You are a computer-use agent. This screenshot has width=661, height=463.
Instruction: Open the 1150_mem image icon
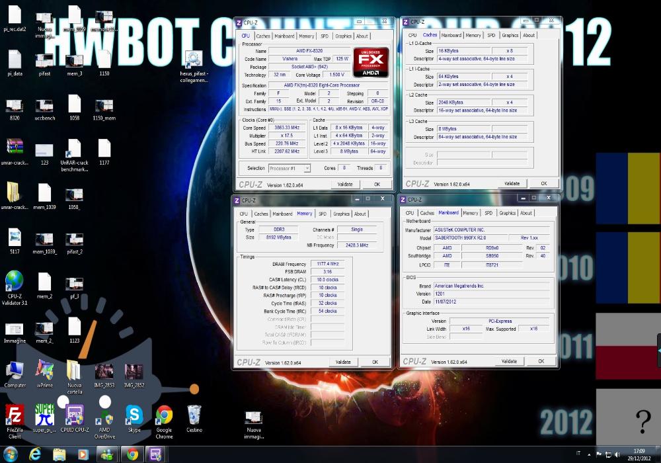[x=104, y=109]
